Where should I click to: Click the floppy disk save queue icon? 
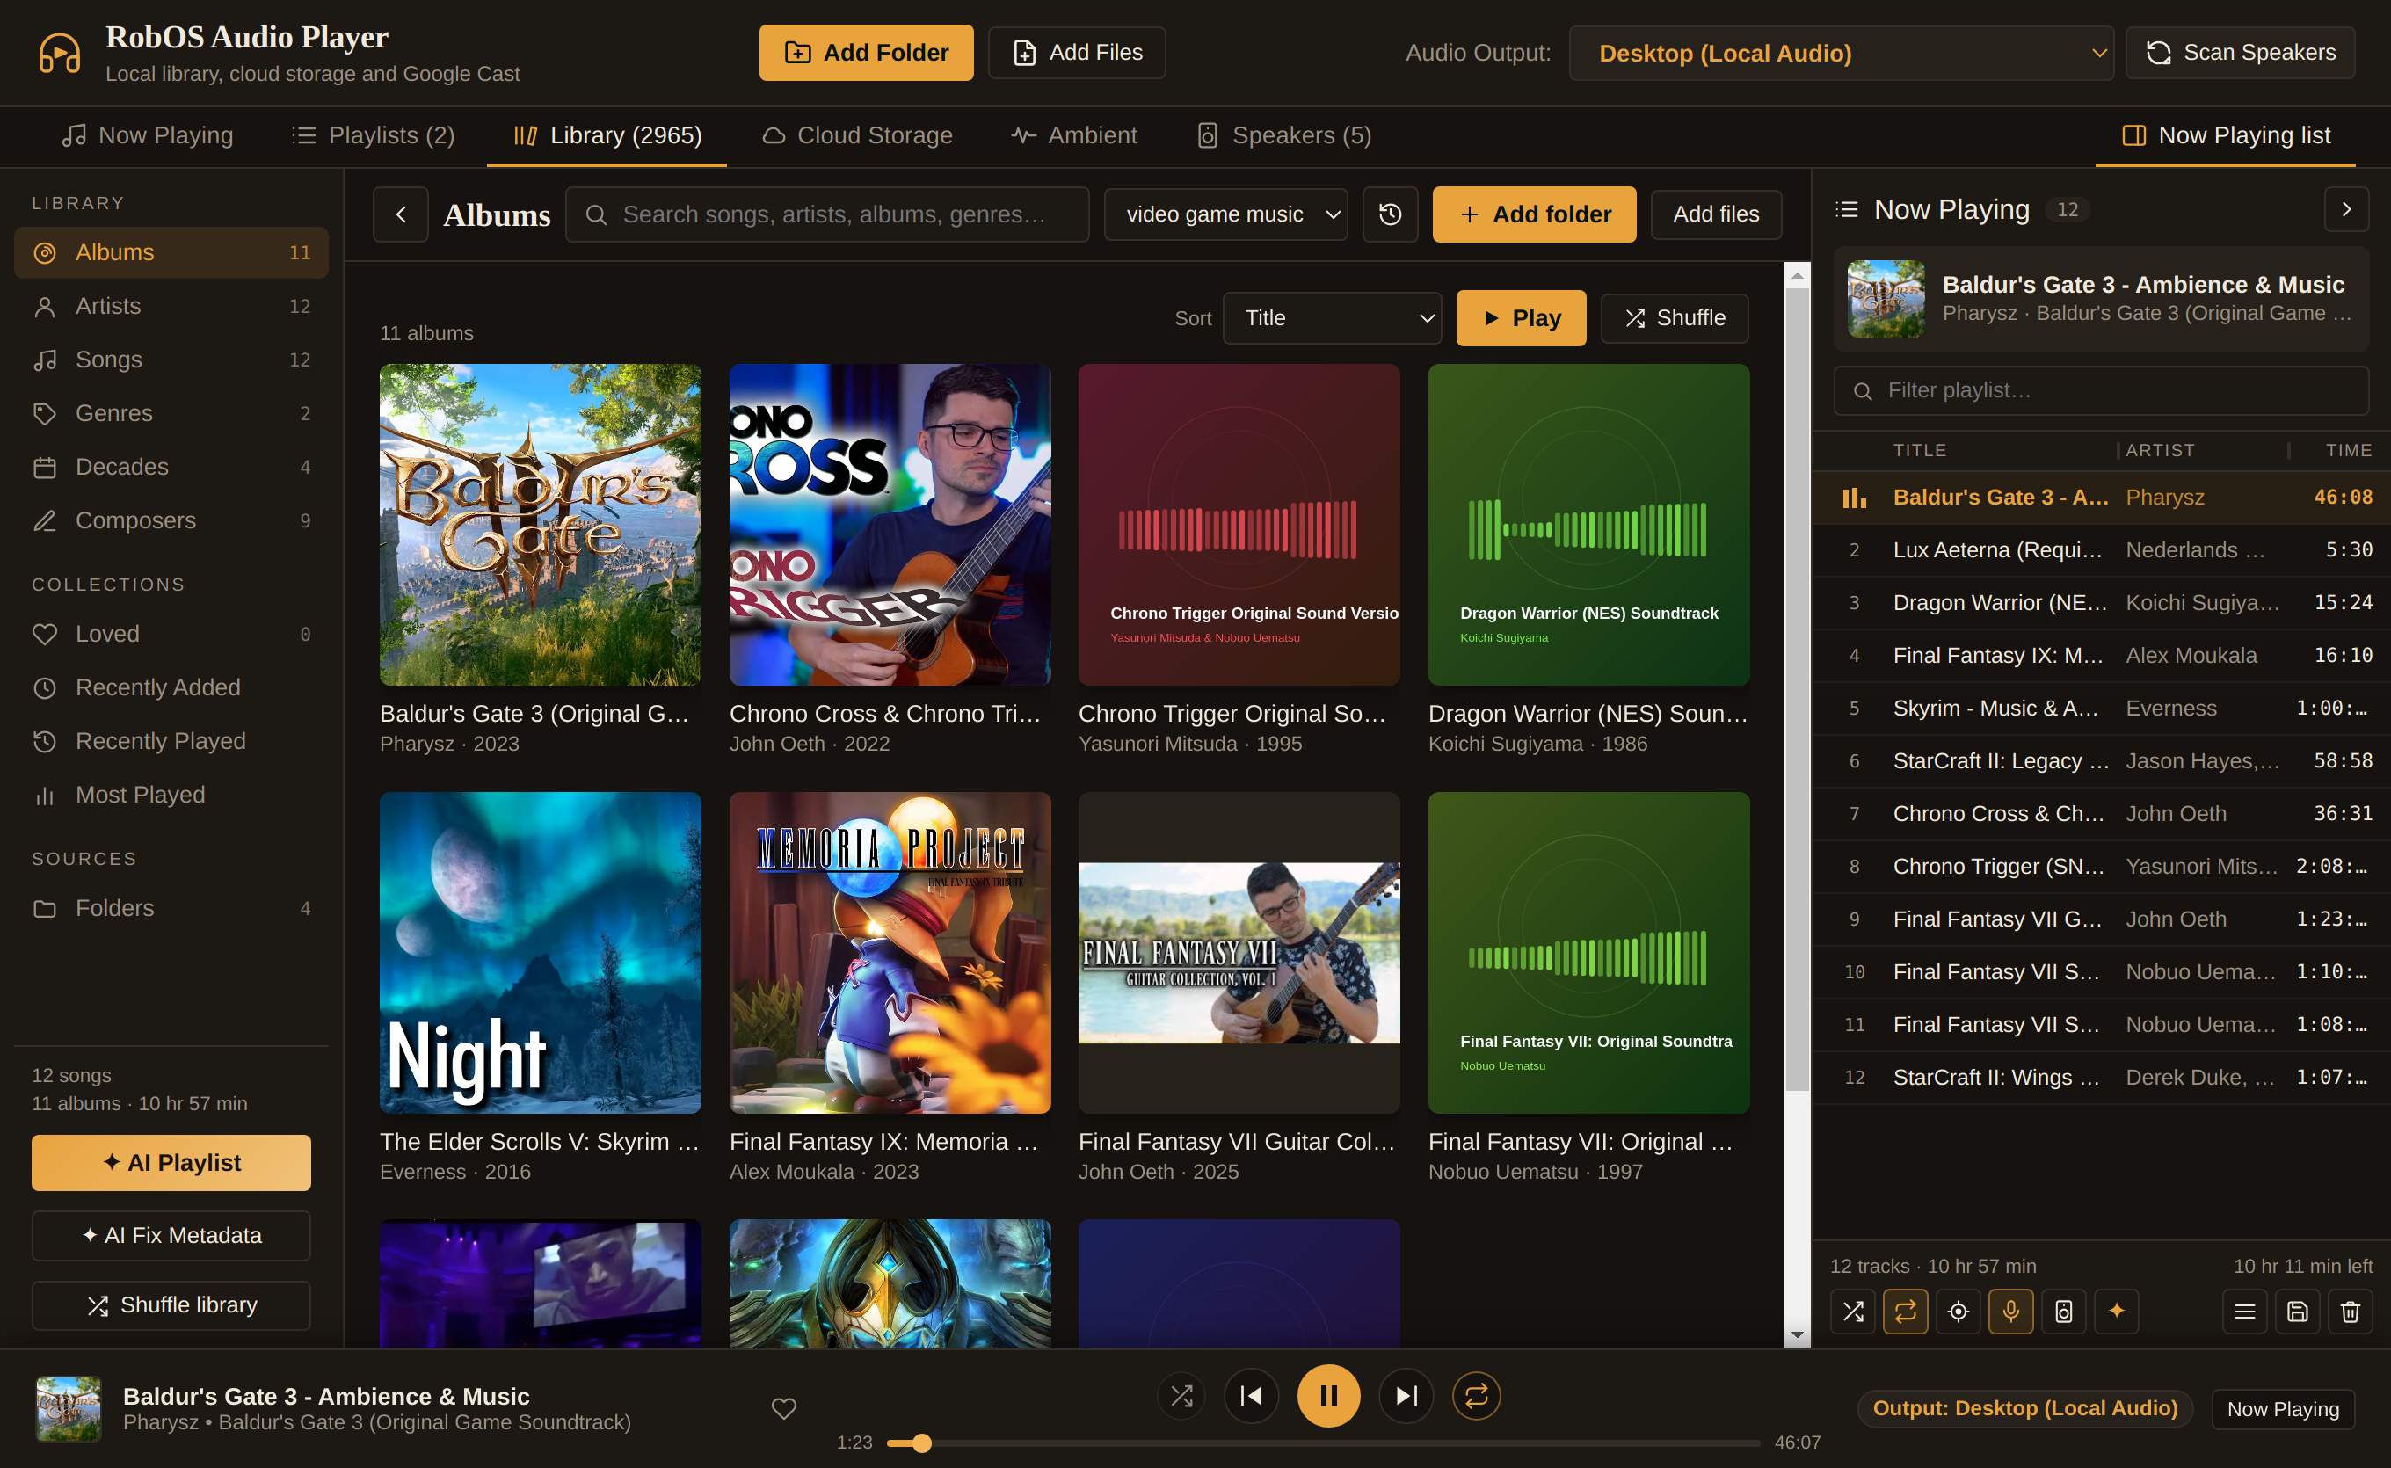tap(2297, 1312)
